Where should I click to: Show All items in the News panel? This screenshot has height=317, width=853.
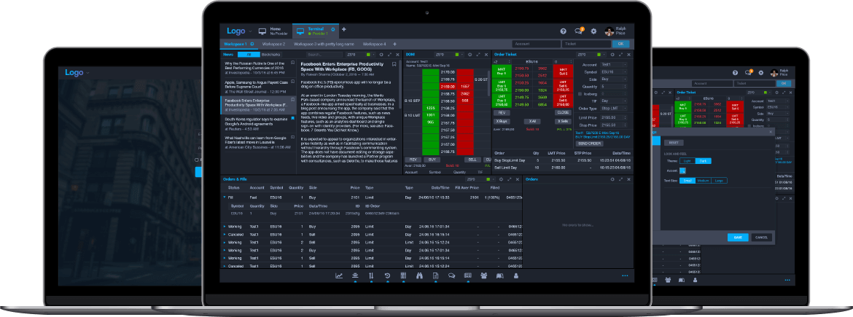tap(249, 55)
